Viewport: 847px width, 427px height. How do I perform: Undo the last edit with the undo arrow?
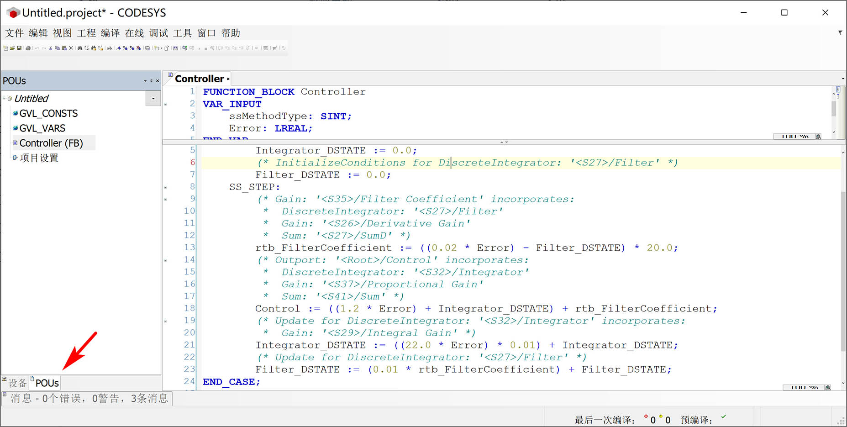pos(37,47)
